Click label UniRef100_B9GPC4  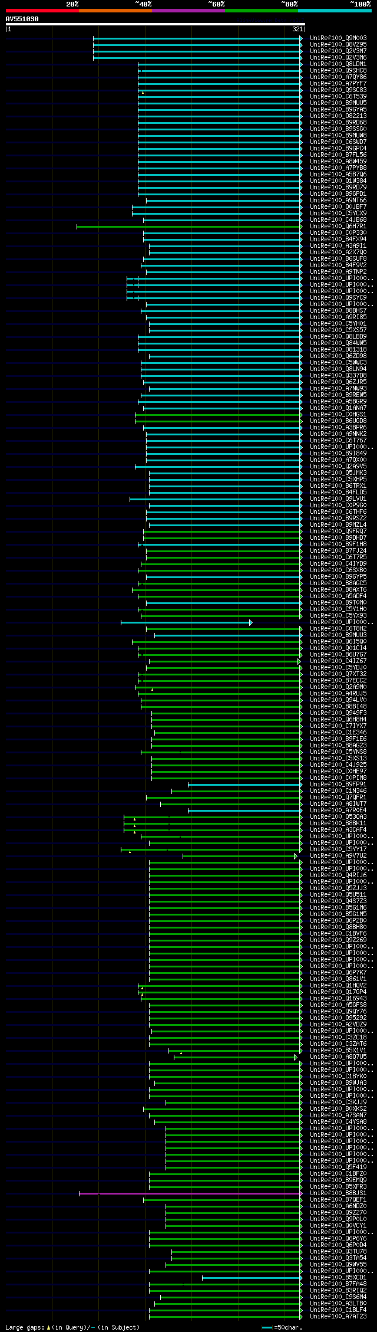click(x=338, y=149)
